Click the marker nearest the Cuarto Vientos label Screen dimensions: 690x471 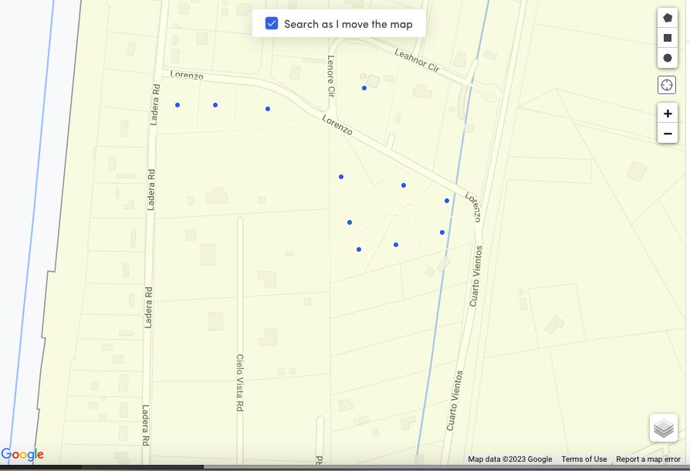[441, 232]
